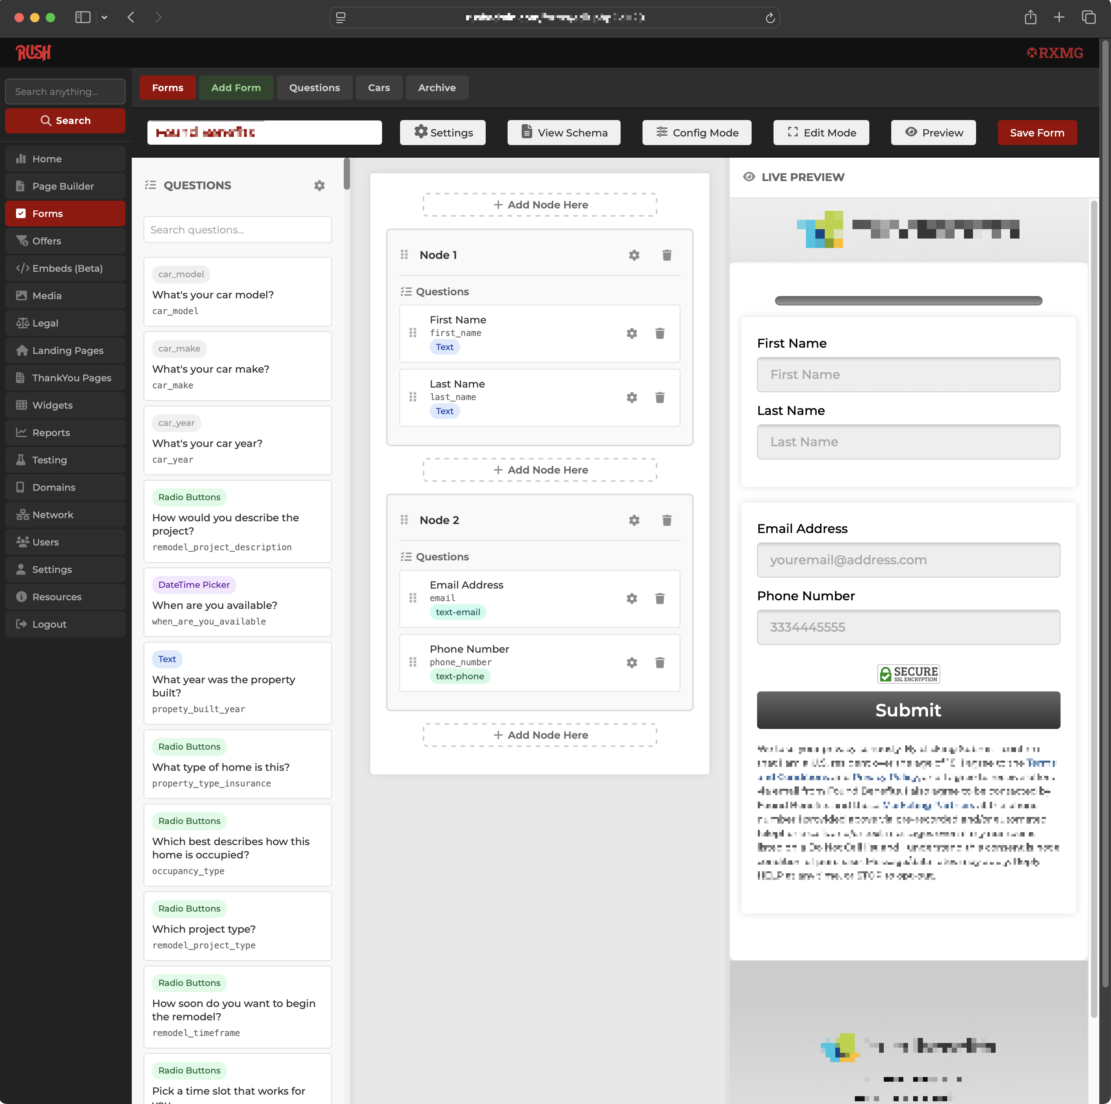Switch to the Questions tab
Screen dimensions: 1111x1104
314,87
